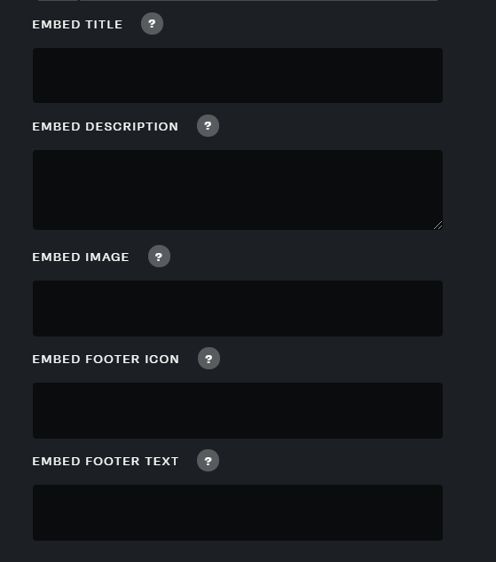Screen dimensions: 496x562
Task: Click the EMBED DESCRIPTION label text
Action: 106,127
